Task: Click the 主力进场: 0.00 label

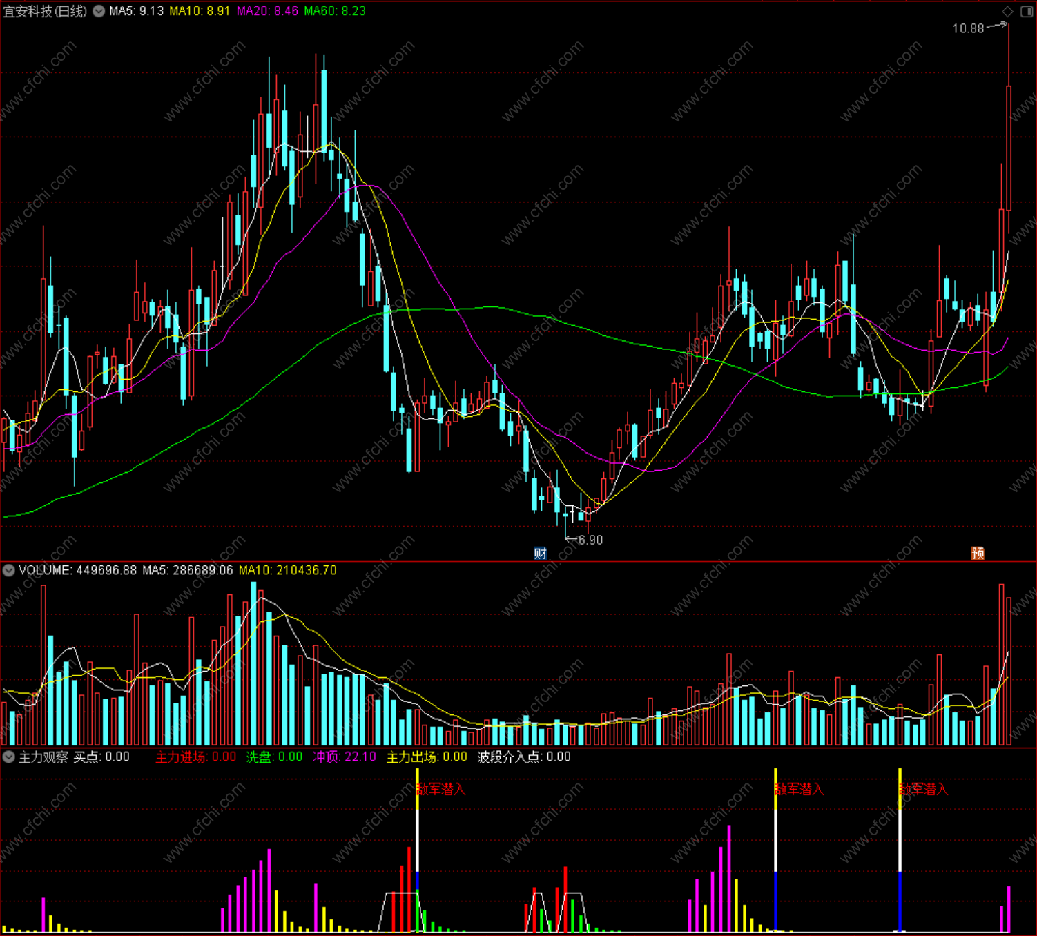Action: tap(195, 757)
